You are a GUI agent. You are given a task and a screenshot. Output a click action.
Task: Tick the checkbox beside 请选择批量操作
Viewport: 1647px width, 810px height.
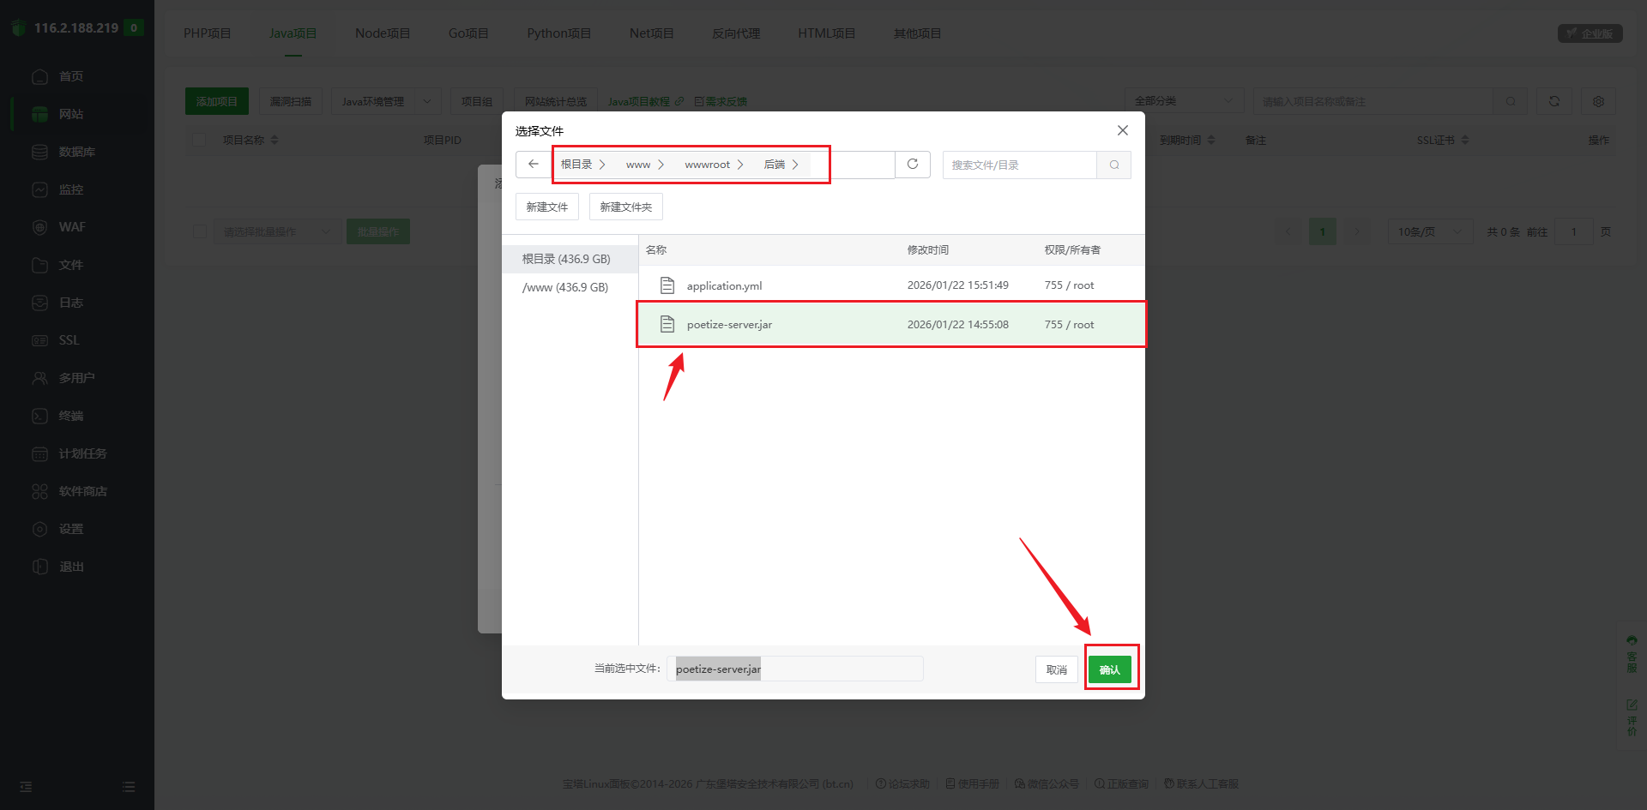tap(200, 231)
